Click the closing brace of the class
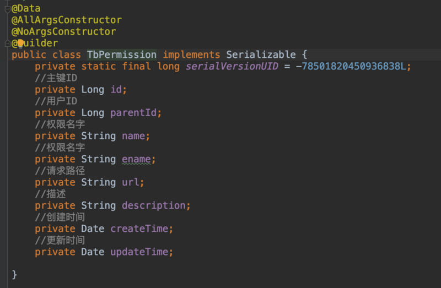The width and height of the screenshot is (441, 288). 14,274
